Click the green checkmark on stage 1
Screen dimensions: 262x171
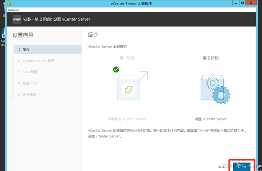tap(116, 69)
